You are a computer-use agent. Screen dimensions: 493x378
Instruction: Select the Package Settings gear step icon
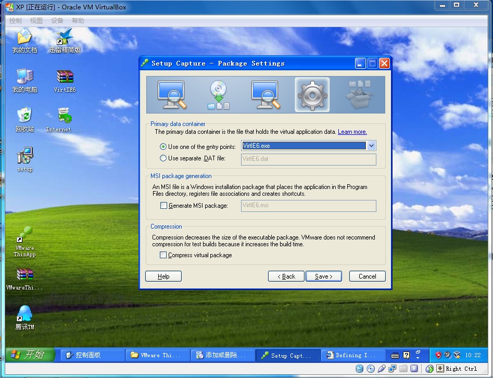click(312, 95)
